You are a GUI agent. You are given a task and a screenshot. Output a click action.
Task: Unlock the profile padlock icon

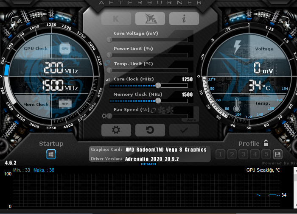coord(266,143)
